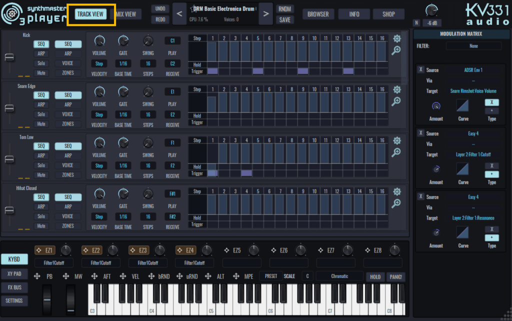Open Source dropdown showing ADSR Env 1

(473, 70)
